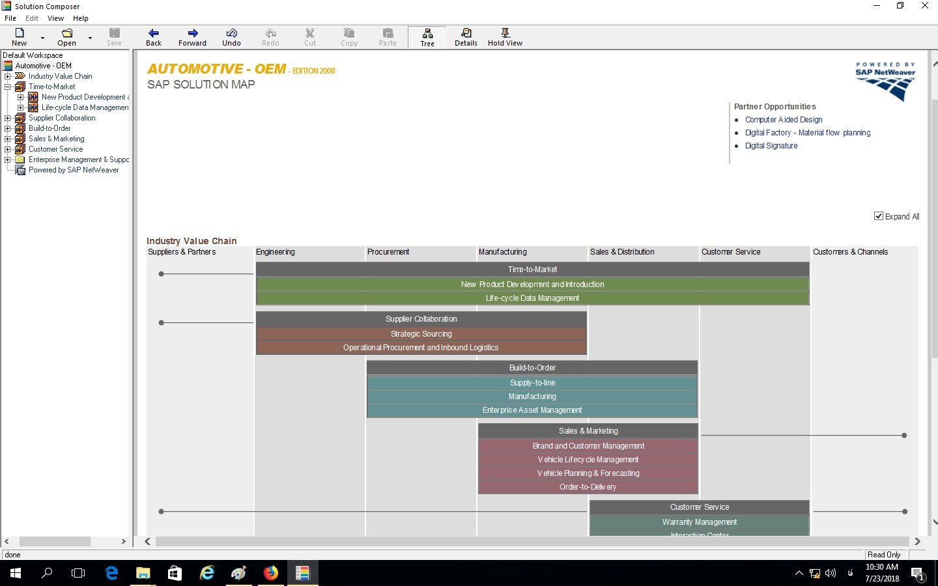Screen dimensions: 938x586
Task: Open the Help menu
Action: (81, 18)
